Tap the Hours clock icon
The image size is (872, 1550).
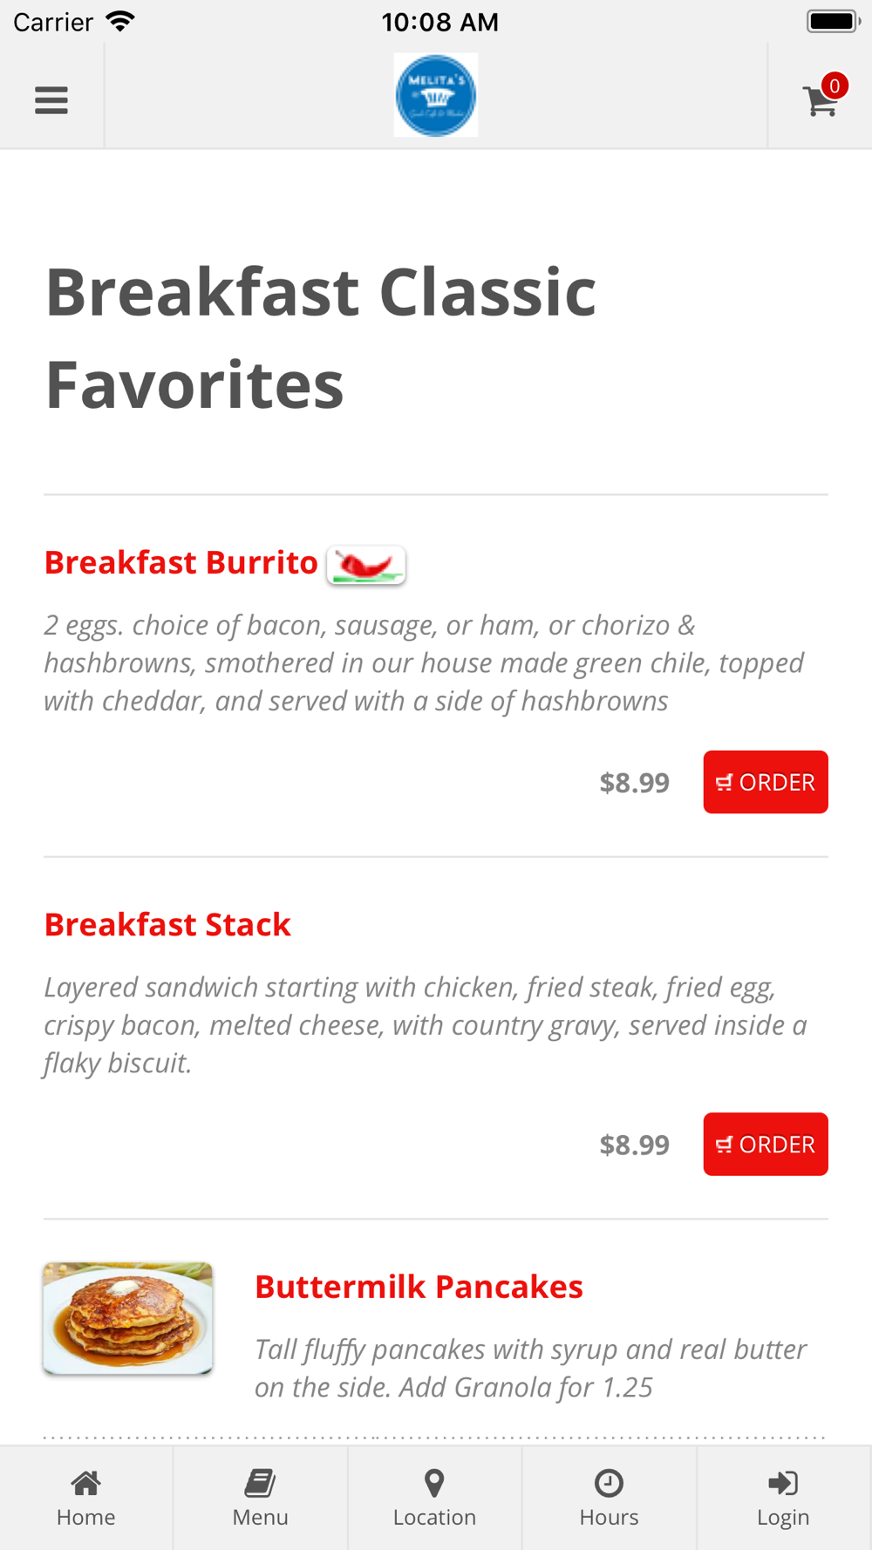tap(609, 1482)
